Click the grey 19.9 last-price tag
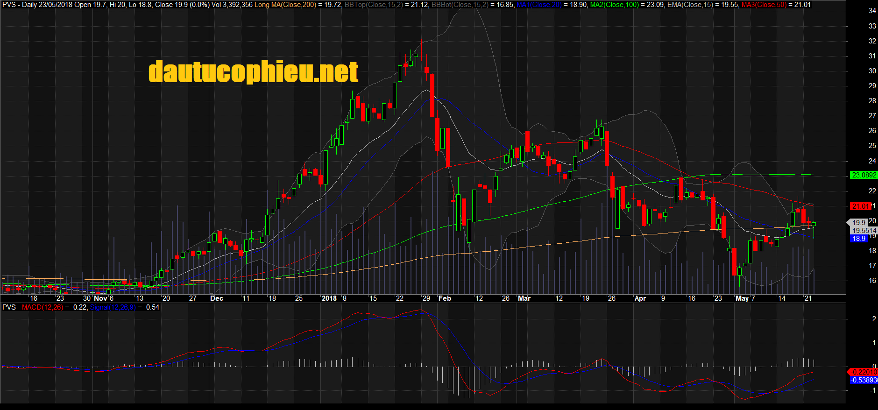This screenshot has width=878, height=410. [858, 223]
